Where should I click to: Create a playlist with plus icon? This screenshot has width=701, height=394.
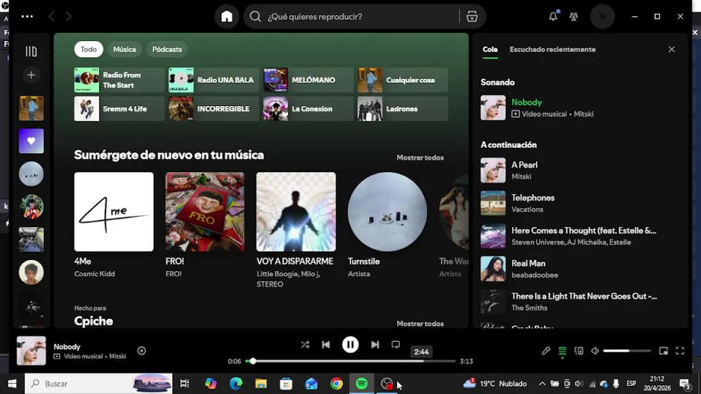coord(31,75)
